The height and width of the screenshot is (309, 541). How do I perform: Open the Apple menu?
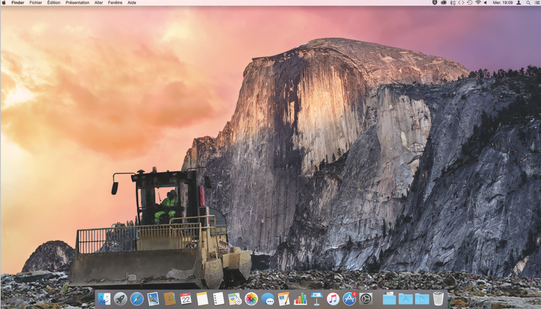(x=4, y=3)
